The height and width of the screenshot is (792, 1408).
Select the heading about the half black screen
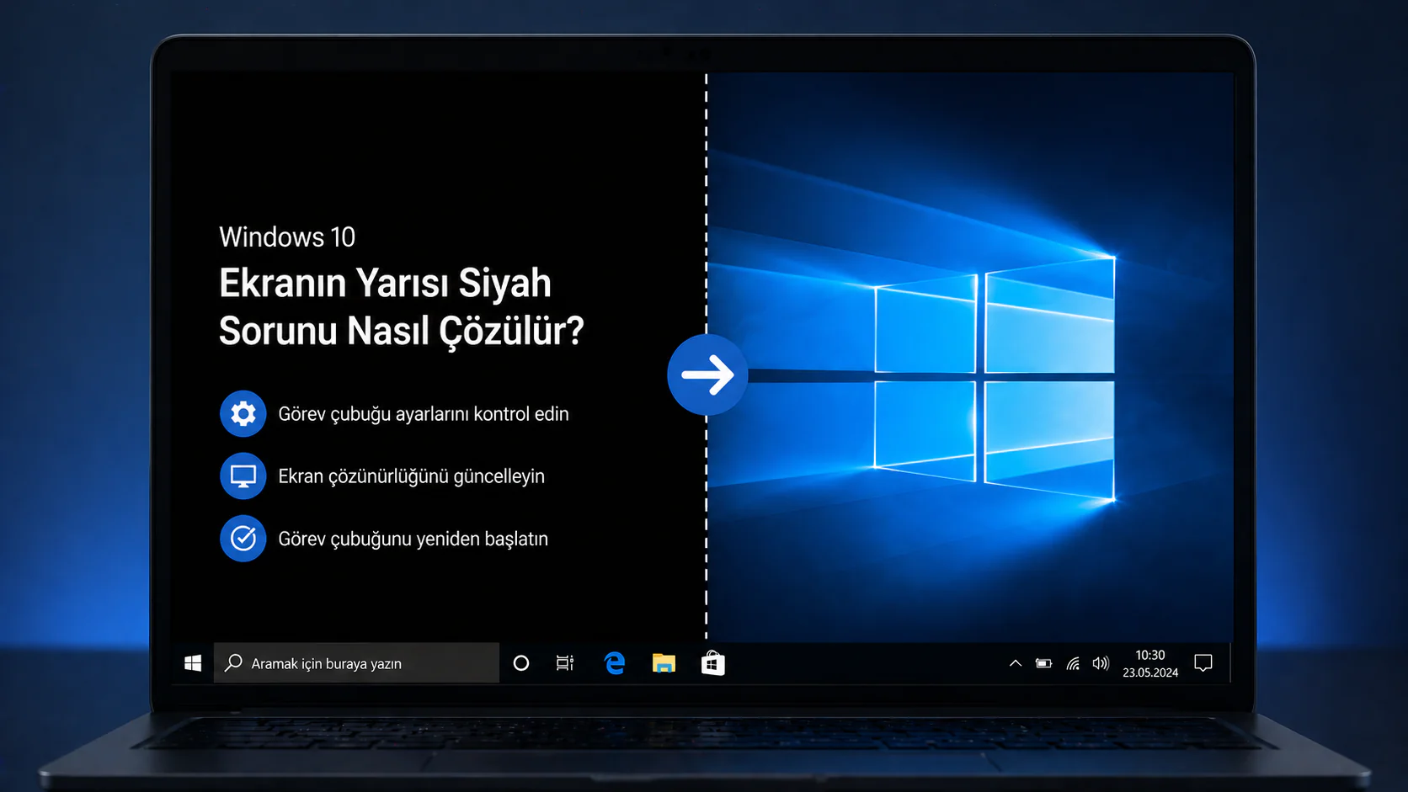pos(401,307)
